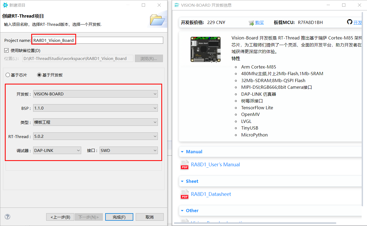This screenshot has height=226, width=367.
Task: Click the LVGL feature text
Action: (246, 121)
